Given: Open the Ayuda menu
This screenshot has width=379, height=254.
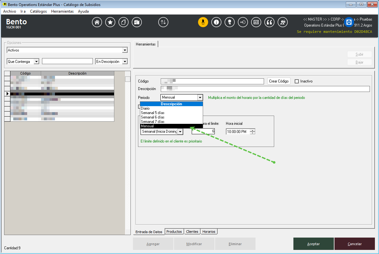Looking at the screenshot, I should (x=83, y=11).
